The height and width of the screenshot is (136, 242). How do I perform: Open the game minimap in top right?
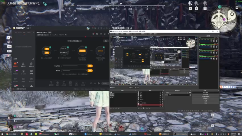pos(224,19)
